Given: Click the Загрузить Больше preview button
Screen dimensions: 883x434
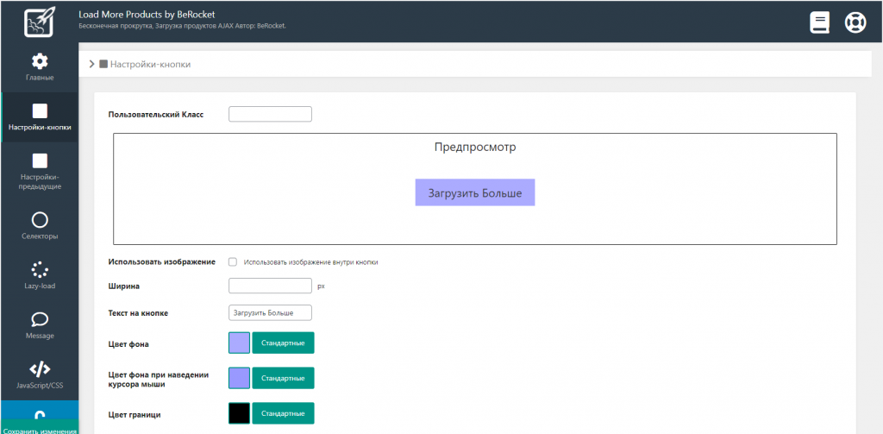Looking at the screenshot, I should click(475, 192).
